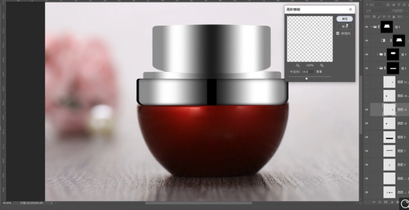
Task: Hide the visible 图层 10 layer
Action: [367, 123]
